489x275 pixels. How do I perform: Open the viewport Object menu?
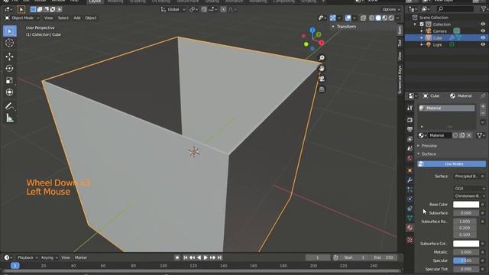tap(91, 18)
